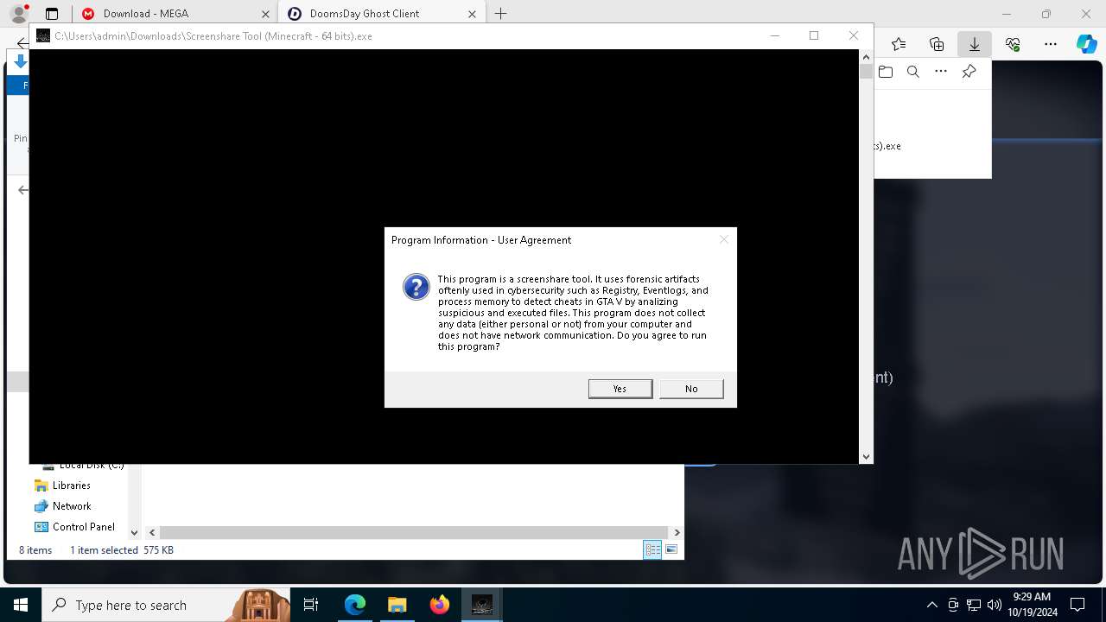The image size is (1106, 622).
Task: Open File Explorer from the taskbar
Action: (397, 605)
